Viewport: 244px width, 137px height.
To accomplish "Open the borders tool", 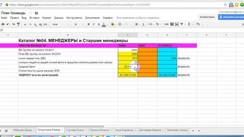I will [120, 24].
